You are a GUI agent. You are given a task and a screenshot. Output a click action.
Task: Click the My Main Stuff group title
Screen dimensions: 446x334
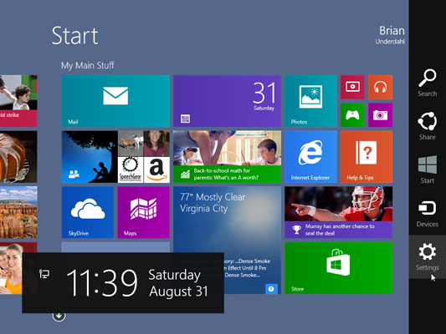click(x=88, y=66)
